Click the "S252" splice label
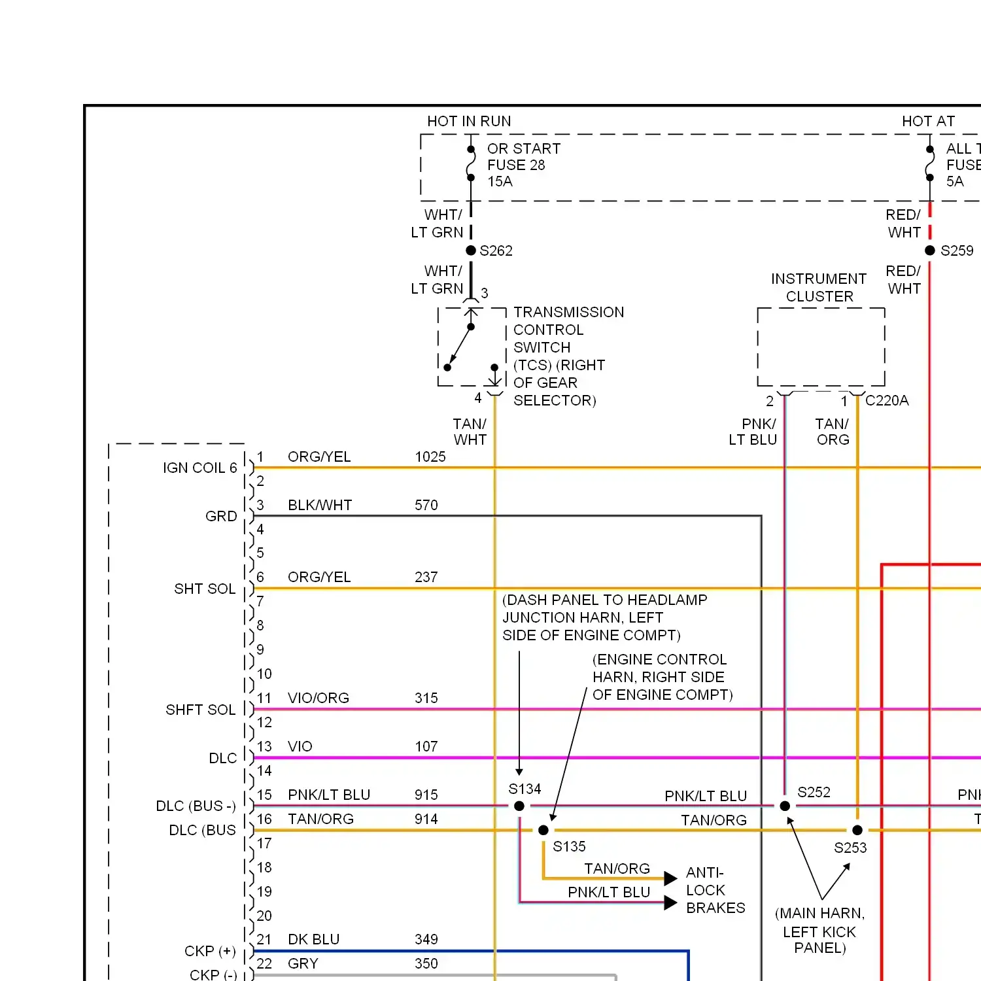This screenshot has height=981, width=981. point(814,792)
